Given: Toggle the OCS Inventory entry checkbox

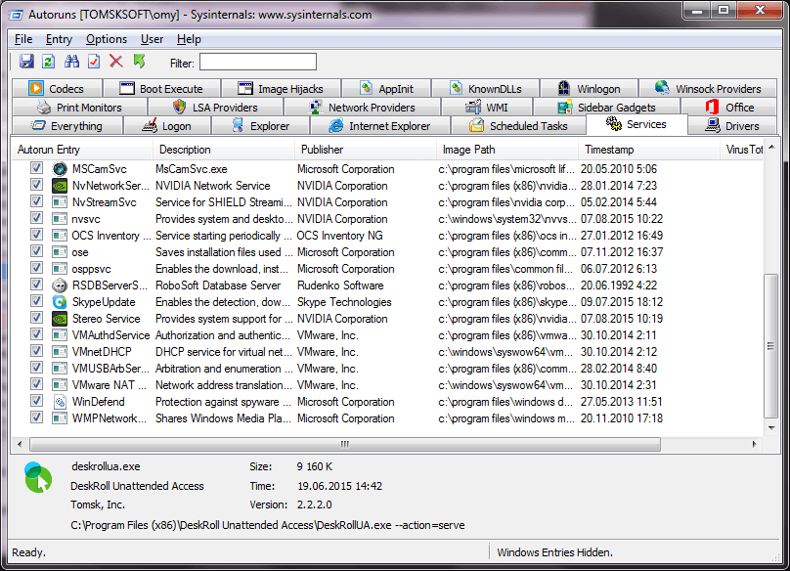Looking at the screenshot, I should coord(36,235).
